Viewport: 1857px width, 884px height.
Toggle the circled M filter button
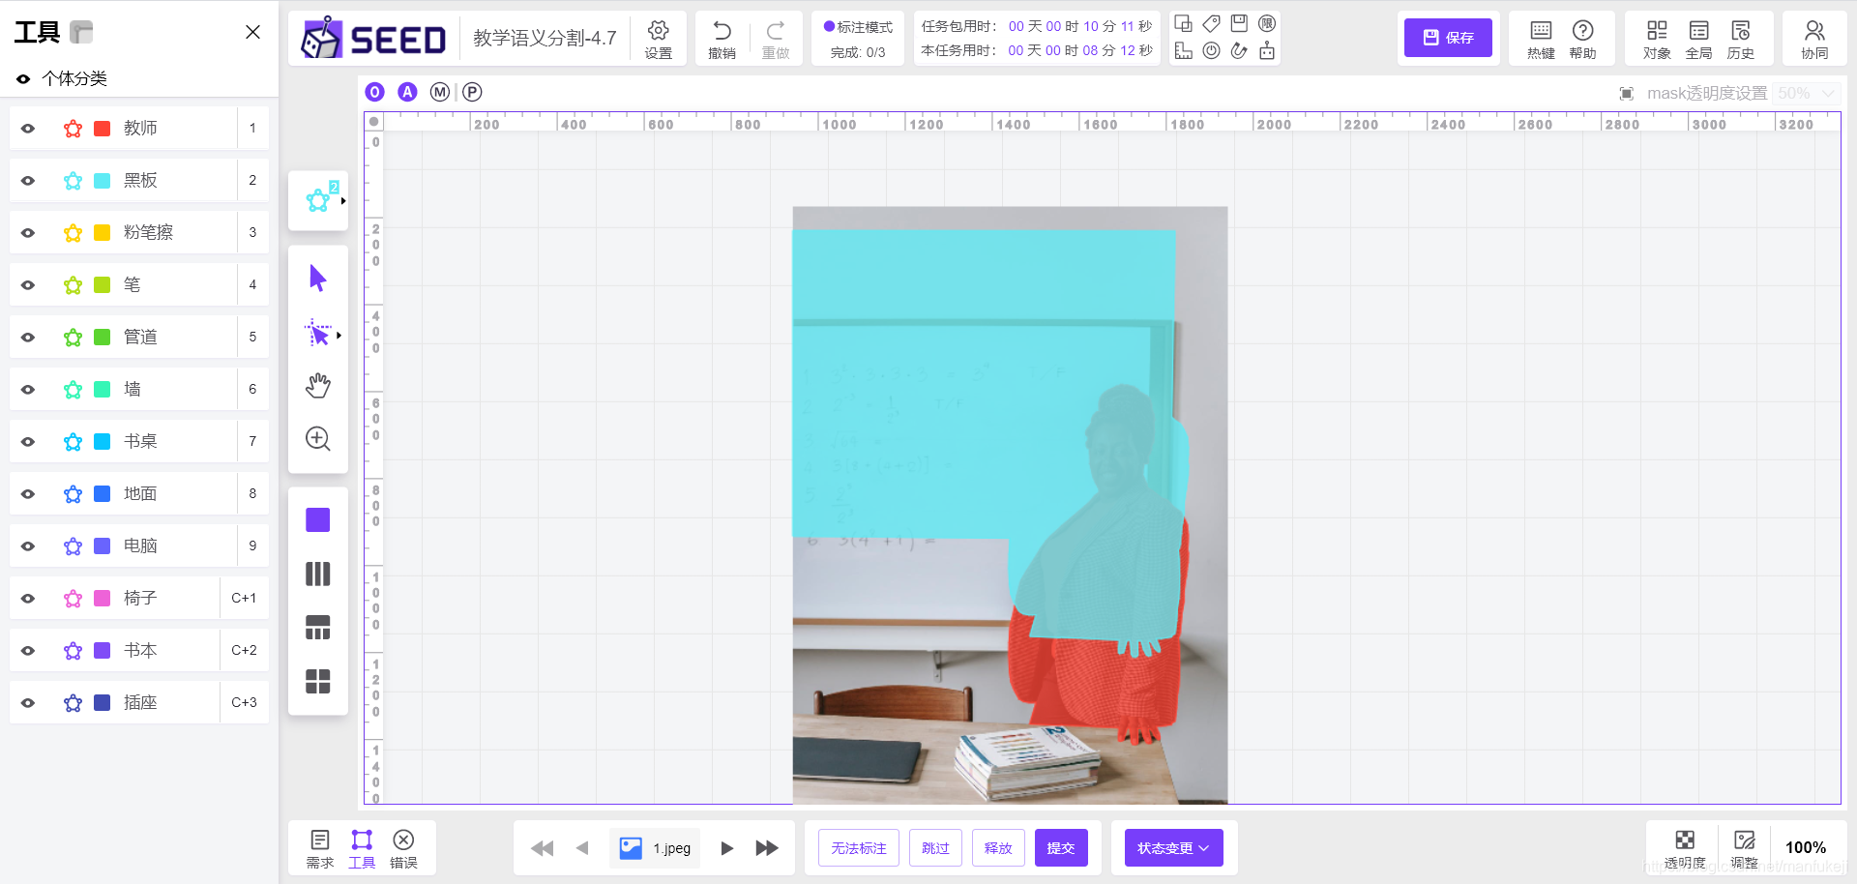(440, 92)
